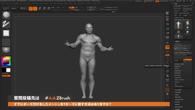The width and height of the screenshot is (195, 110).
Task: Toggle the Zsub mode button
Action: (76, 7)
